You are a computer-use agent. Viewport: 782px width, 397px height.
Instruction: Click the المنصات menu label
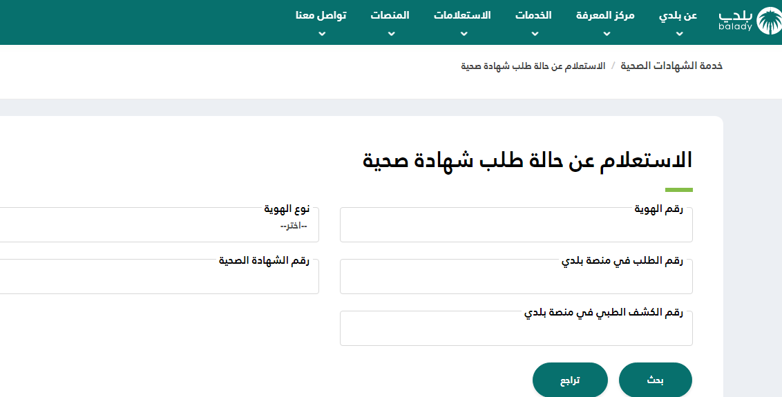[x=390, y=15]
